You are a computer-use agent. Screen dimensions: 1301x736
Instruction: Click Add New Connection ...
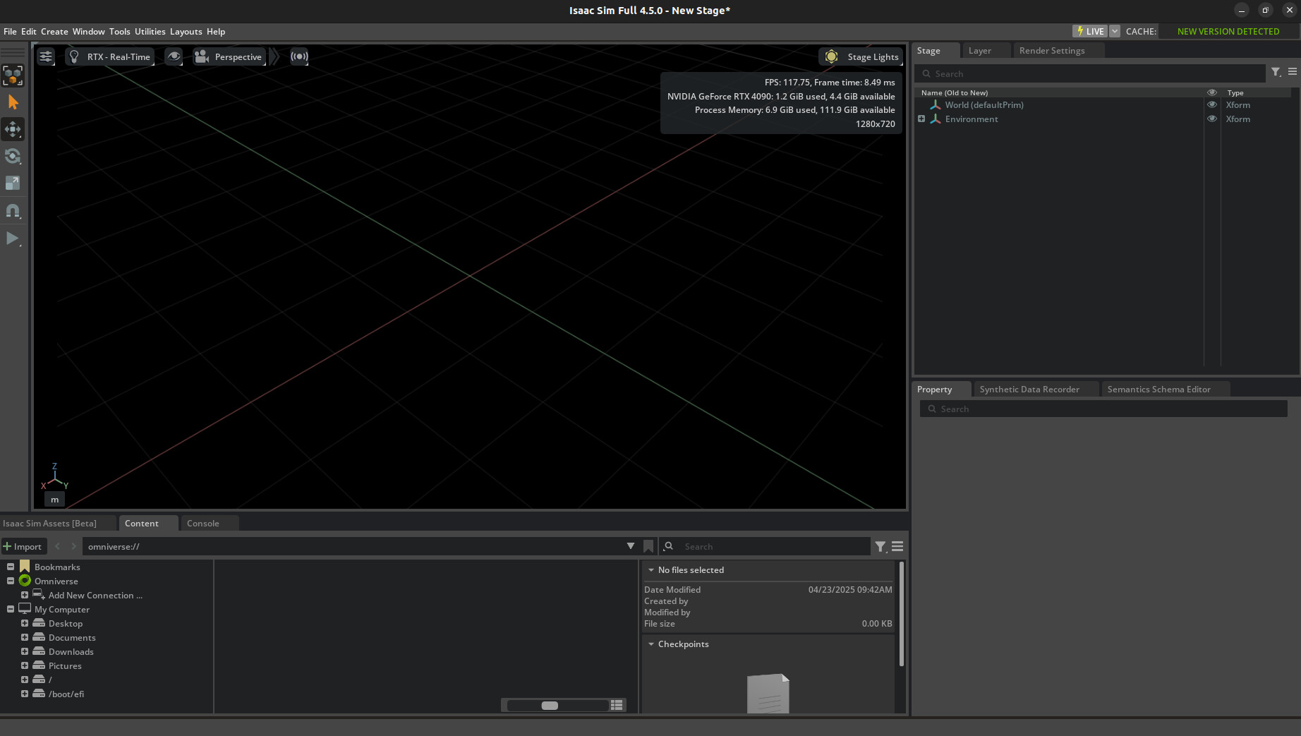[95, 596]
